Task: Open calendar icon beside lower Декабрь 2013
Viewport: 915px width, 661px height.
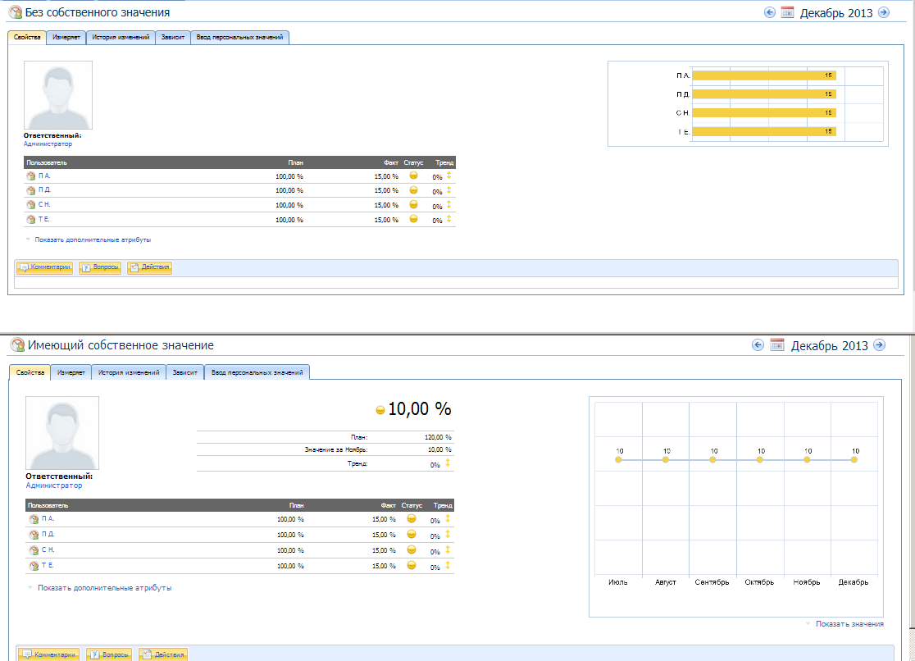Action: (x=777, y=345)
